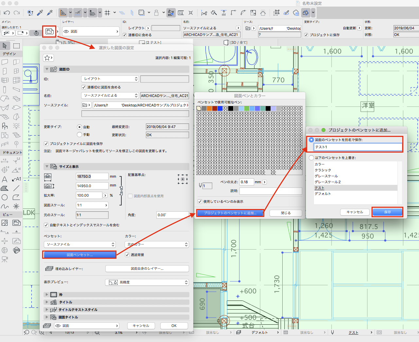The image size is (419, 342).
Task: Uncheck 透過背景 checkbox
Action: 127,255
